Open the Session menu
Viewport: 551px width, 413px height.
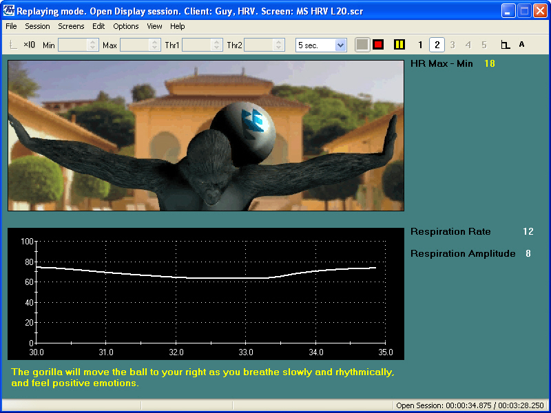pos(37,26)
